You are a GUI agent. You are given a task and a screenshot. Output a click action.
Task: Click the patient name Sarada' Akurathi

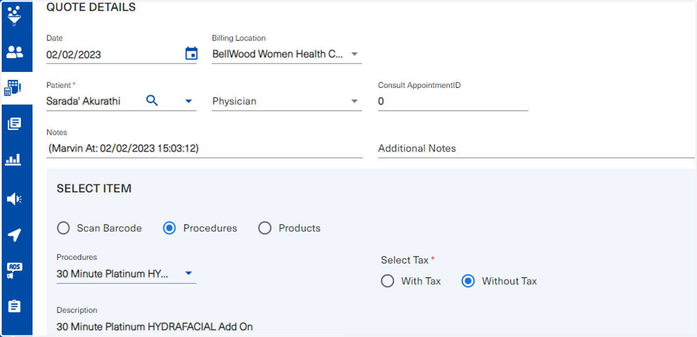click(x=84, y=101)
